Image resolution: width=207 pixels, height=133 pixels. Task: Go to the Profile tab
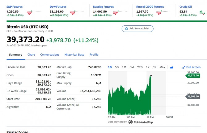point(94,55)
